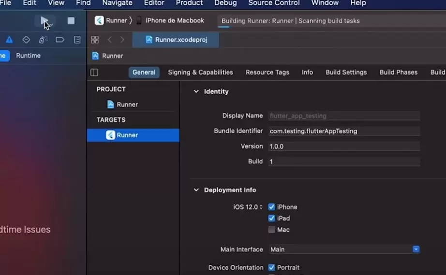Select Runner under PROJECT
Viewport: 446px width, 275px height.
click(x=127, y=104)
